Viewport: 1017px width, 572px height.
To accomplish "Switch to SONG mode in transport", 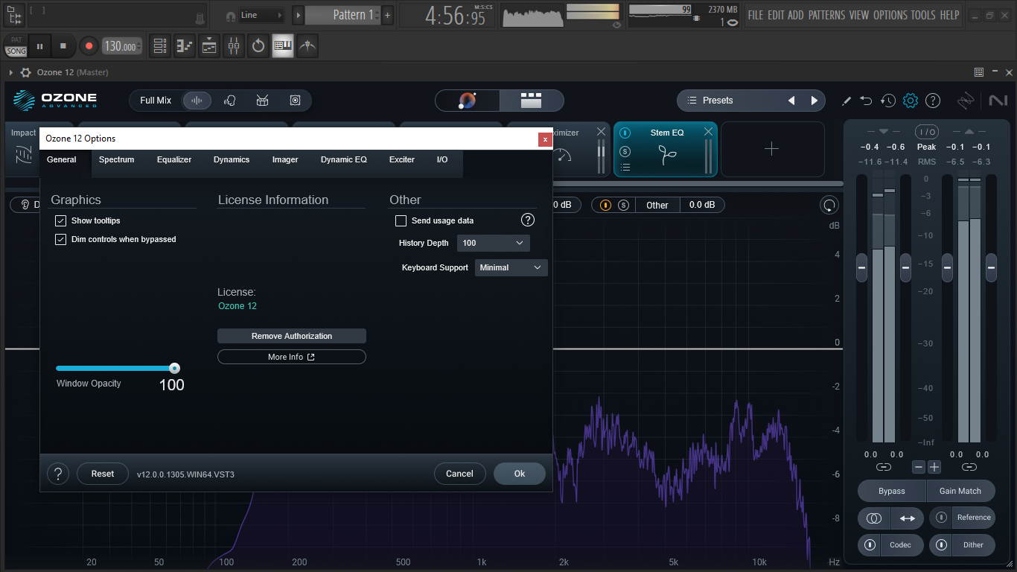I will pyautogui.click(x=16, y=51).
